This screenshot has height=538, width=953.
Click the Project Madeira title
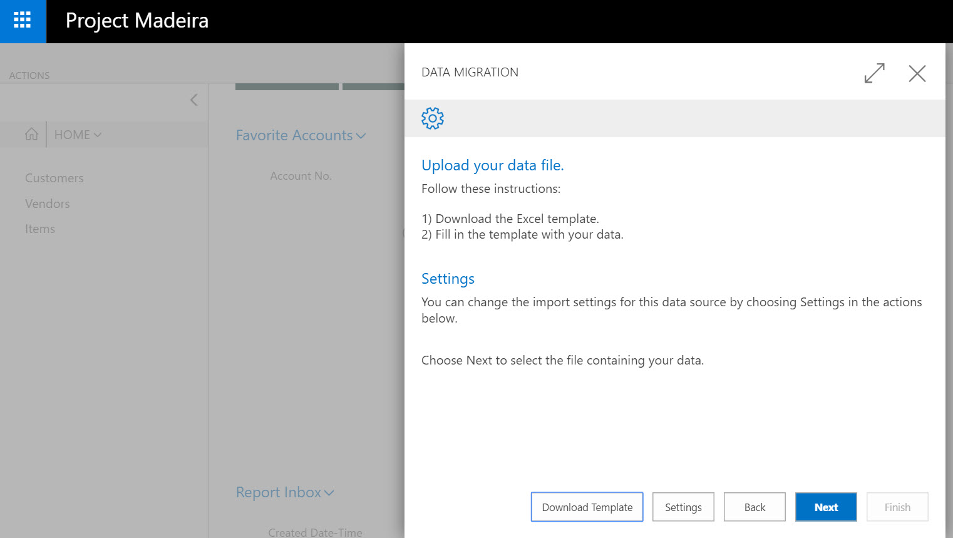pyautogui.click(x=137, y=21)
